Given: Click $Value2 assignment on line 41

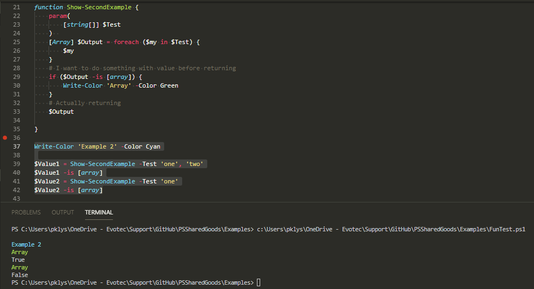Looking at the screenshot, I should click(45, 182).
